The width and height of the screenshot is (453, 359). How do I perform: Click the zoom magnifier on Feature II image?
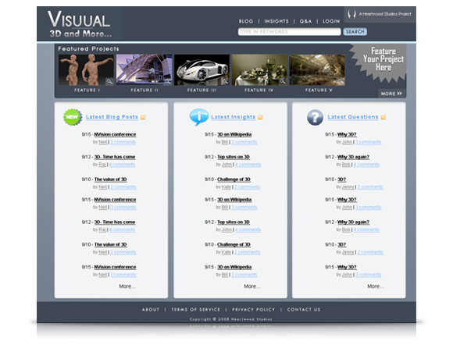(x=167, y=82)
